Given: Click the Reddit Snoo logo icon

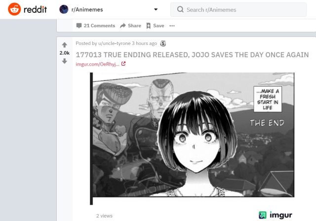Looking at the screenshot, I should (14, 9).
